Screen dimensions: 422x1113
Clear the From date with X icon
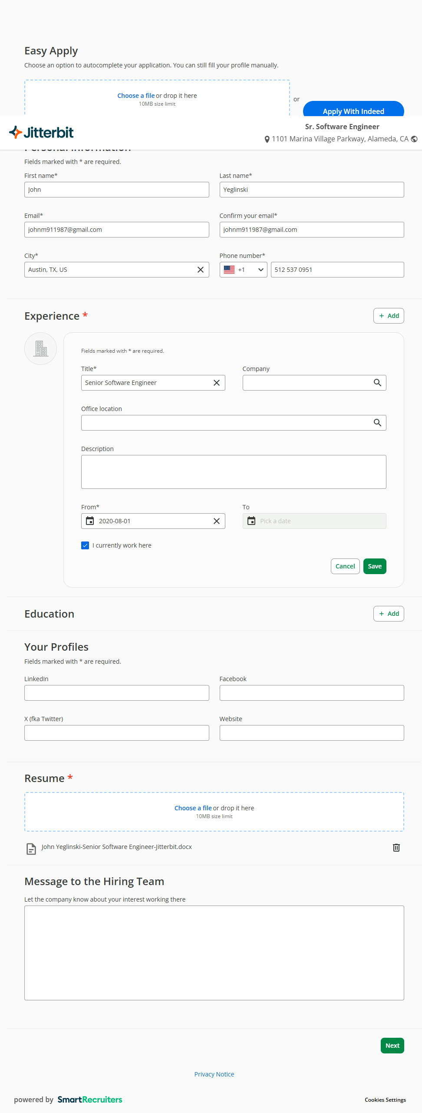[216, 521]
